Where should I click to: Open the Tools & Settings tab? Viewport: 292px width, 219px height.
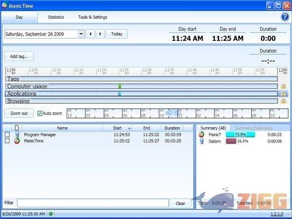[93, 17]
